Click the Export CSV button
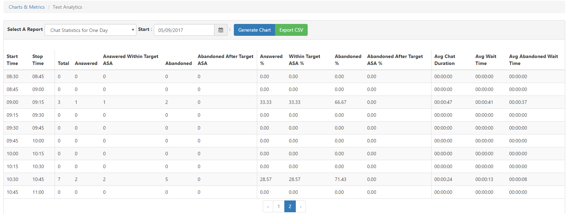569x214 pixels. (291, 30)
